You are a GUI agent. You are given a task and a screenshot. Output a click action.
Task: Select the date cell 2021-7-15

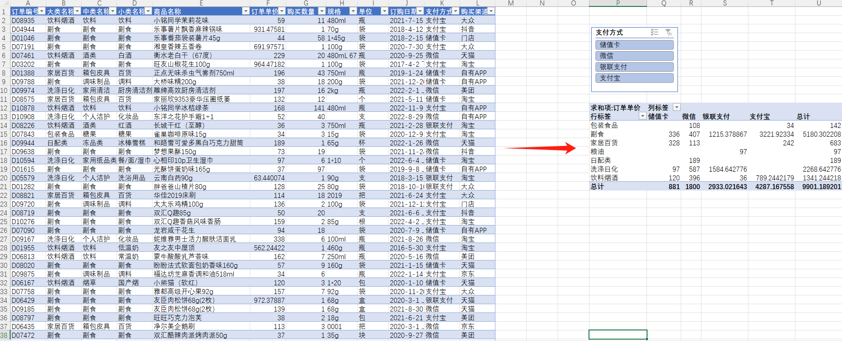tap(406, 20)
